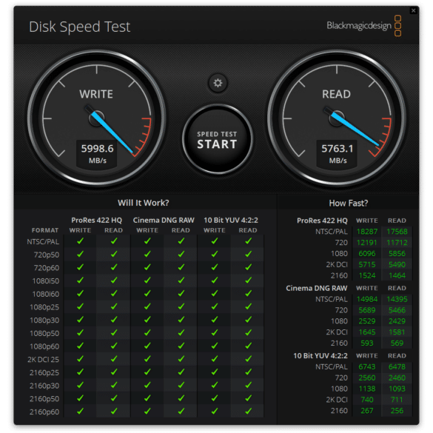This screenshot has width=433, height=433.
Task: Click ProRes 422 HQ read checkmark for 2160p60
Action: coord(114,412)
